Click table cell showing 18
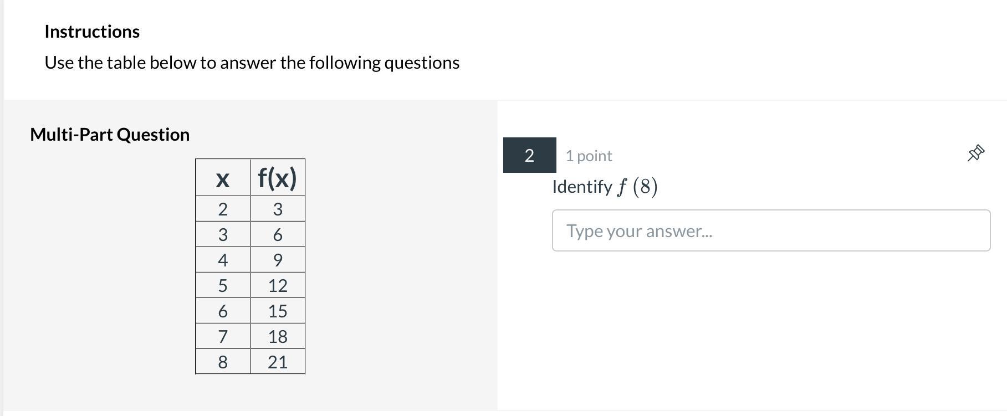The height and width of the screenshot is (416, 1007). 278,336
